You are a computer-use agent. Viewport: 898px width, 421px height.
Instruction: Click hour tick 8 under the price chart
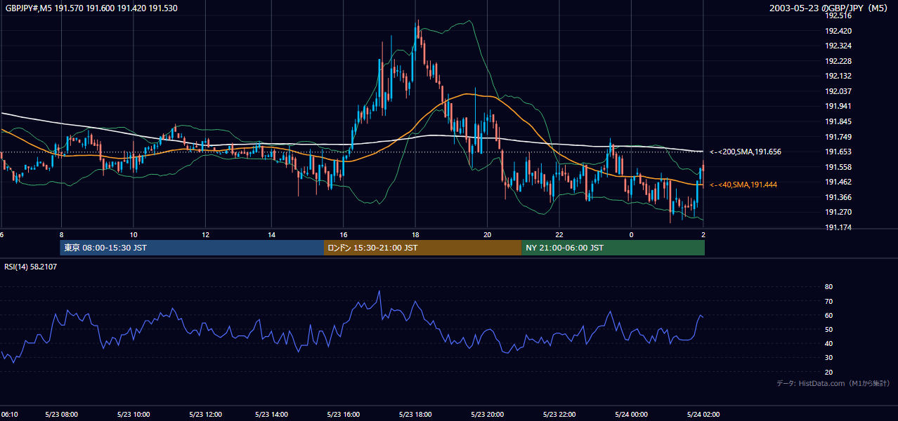click(x=61, y=234)
